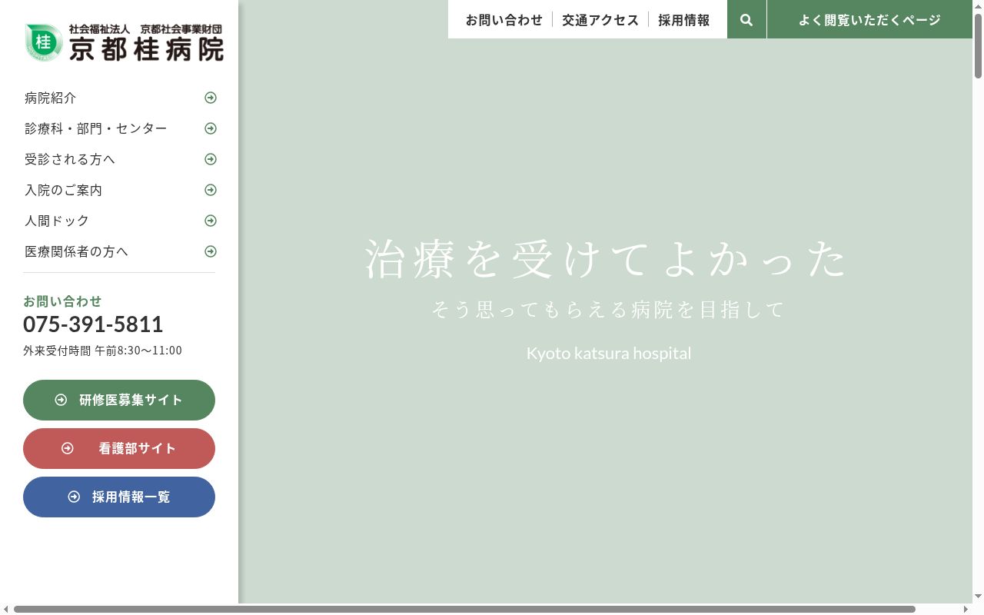Image resolution: width=984 pixels, height=615 pixels.
Task: Click the 京都桂病院 logo
Action: [124, 42]
